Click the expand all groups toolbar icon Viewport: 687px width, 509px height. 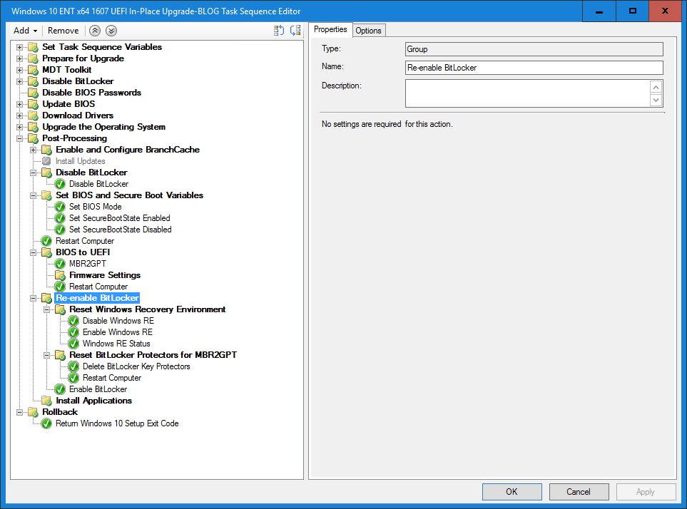click(x=279, y=31)
